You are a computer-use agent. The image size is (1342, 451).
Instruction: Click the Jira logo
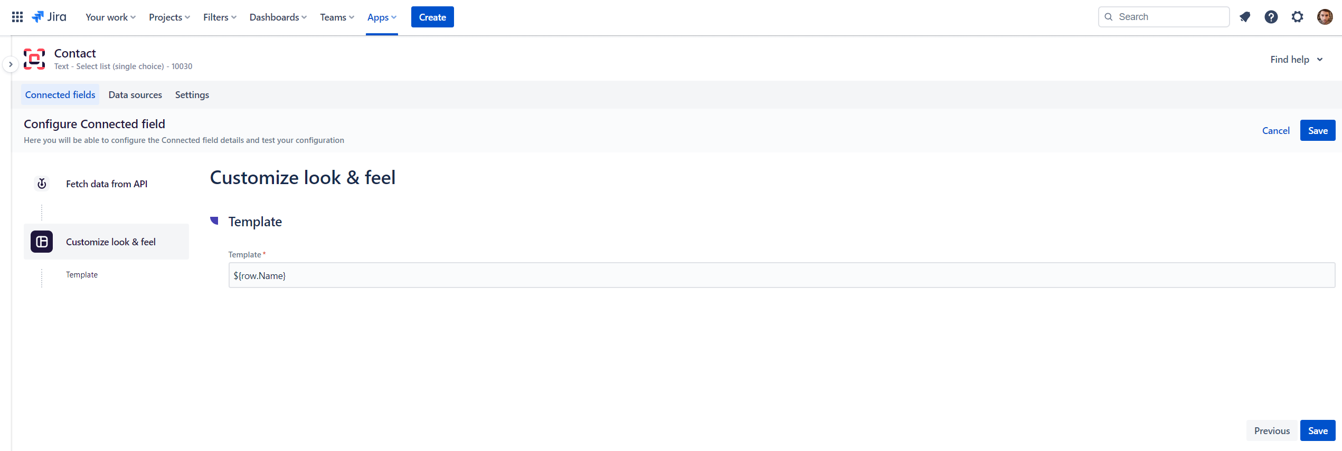49,17
